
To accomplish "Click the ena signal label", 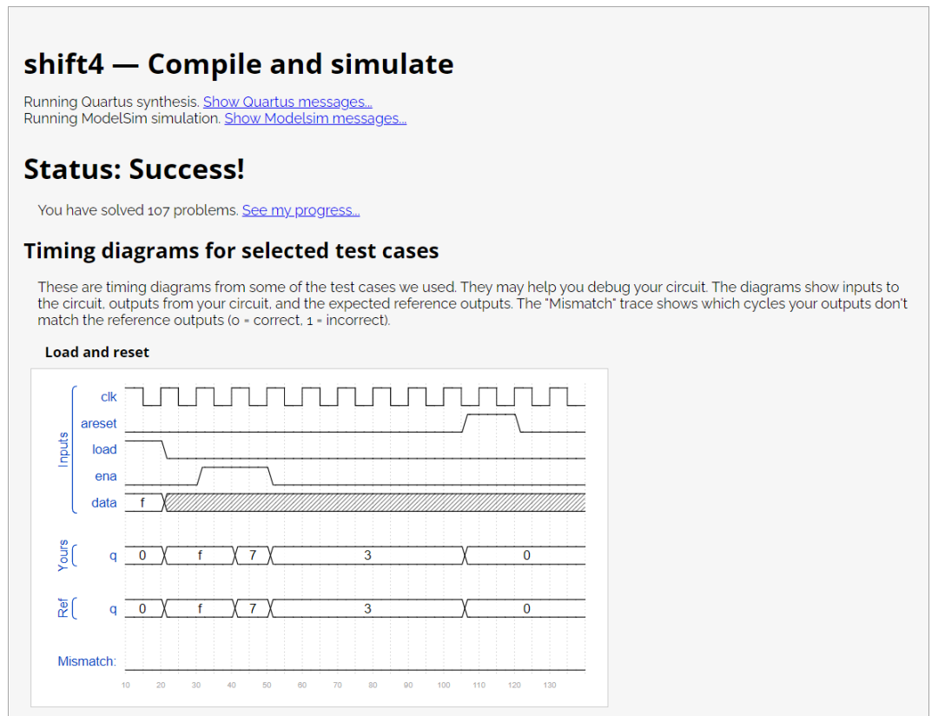I will point(106,476).
